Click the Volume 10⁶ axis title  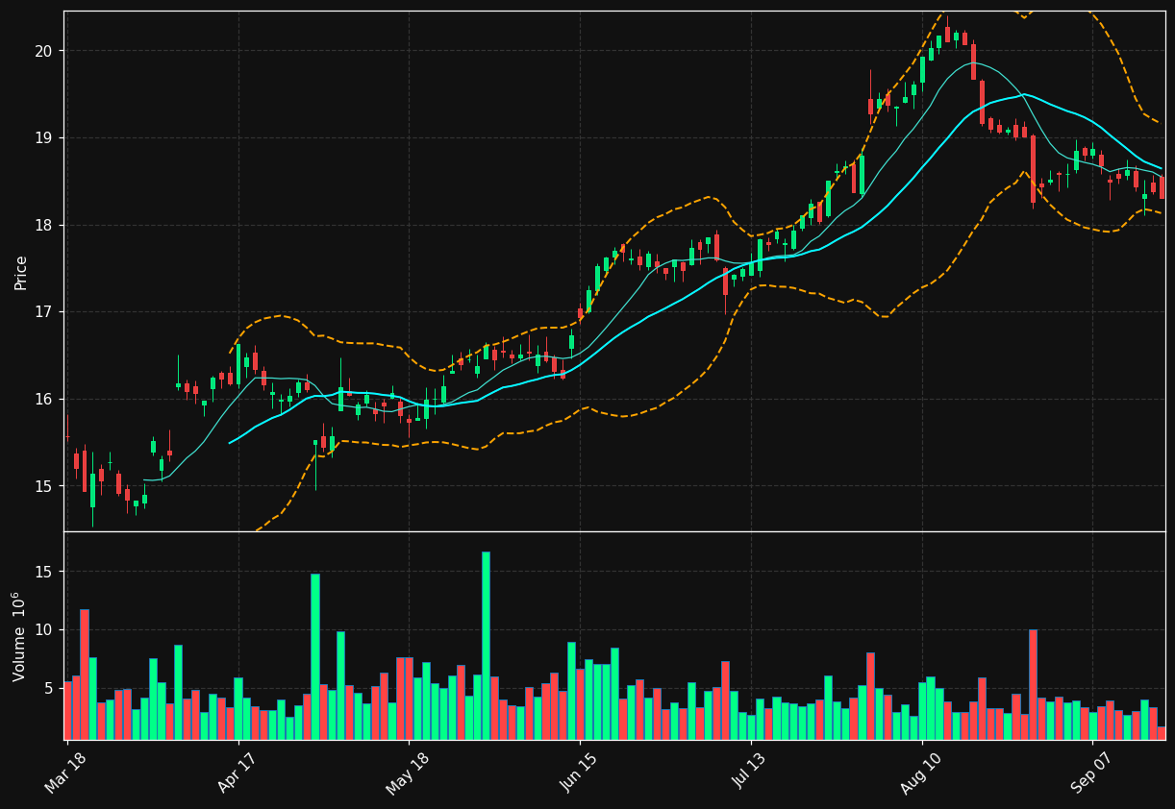coord(20,636)
